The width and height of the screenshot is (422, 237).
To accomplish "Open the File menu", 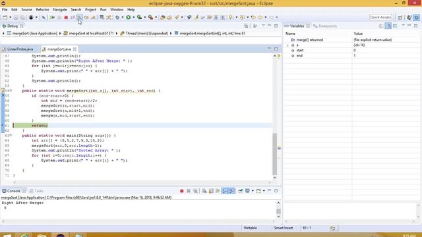I will (5, 10).
